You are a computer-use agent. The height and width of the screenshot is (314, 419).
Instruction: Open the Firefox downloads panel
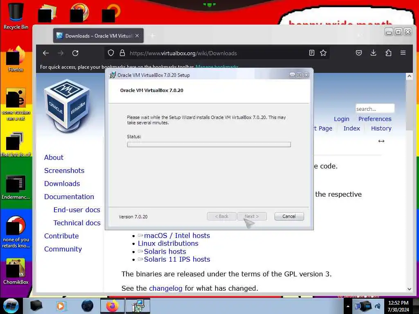click(x=374, y=53)
